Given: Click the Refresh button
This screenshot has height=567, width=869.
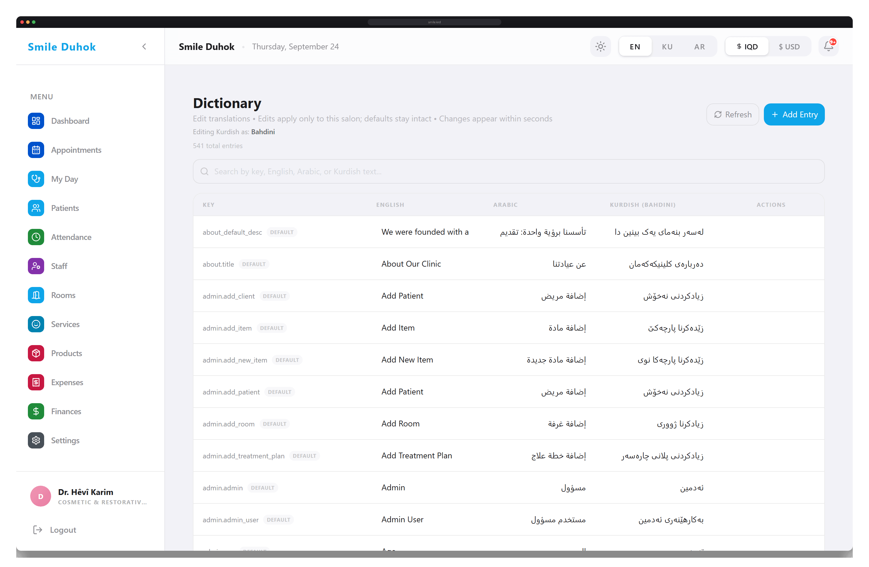Looking at the screenshot, I should coord(732,115).
